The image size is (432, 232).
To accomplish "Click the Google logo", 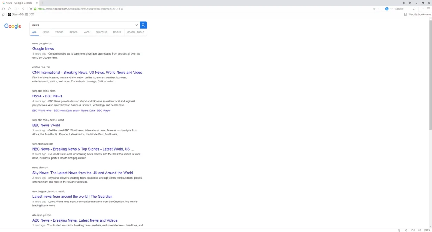I will click(12, 26).
